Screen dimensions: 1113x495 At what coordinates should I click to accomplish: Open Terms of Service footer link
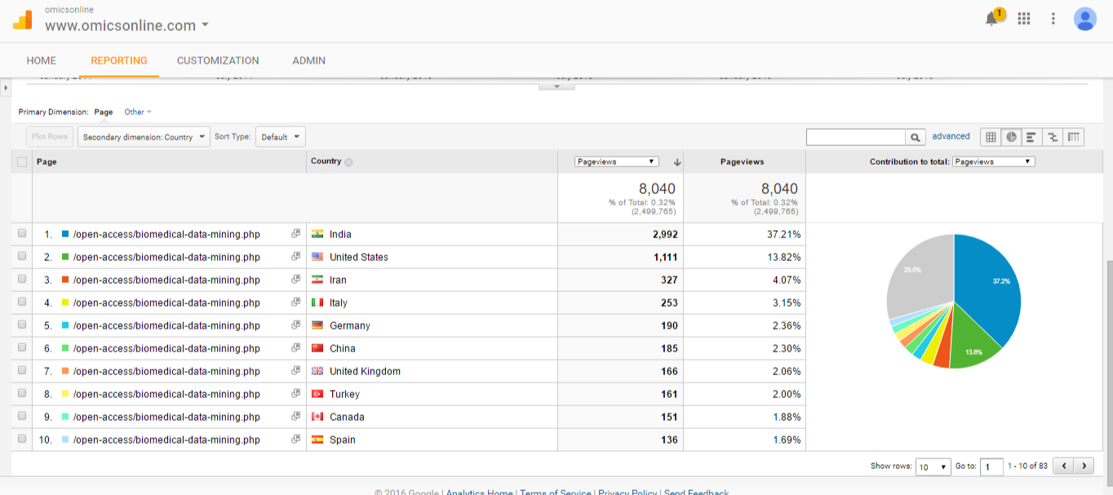pyautogui.click(x=556, y=493)
